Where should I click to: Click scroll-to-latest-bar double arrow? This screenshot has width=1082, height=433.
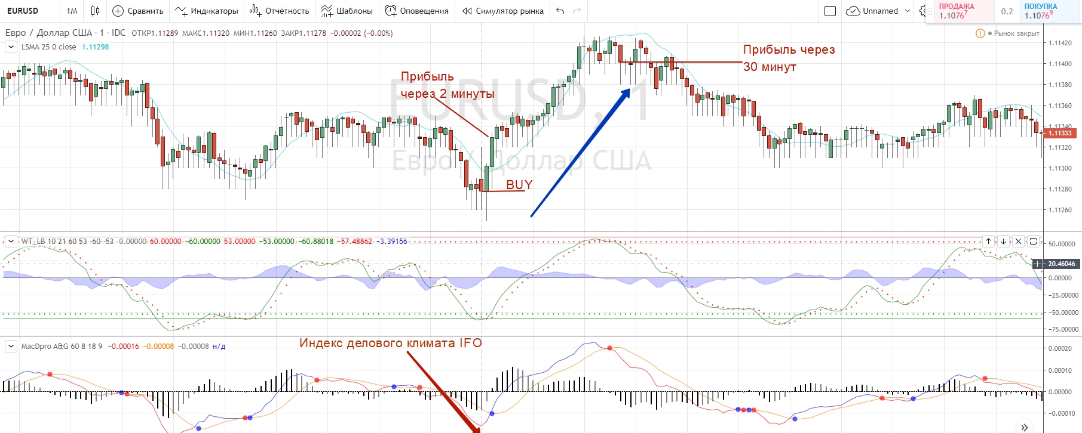[x=1025, y=427]
